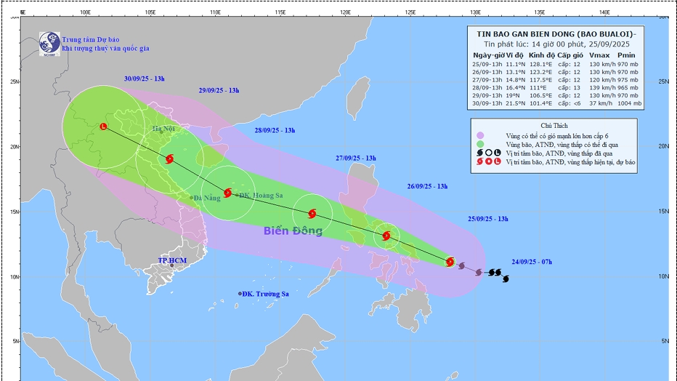Click the ĐK. Trường Sa marker
This screenshot has width=677, height=381.
[x=240, y=294]
